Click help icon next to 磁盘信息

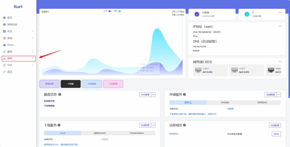pos(60,95)
